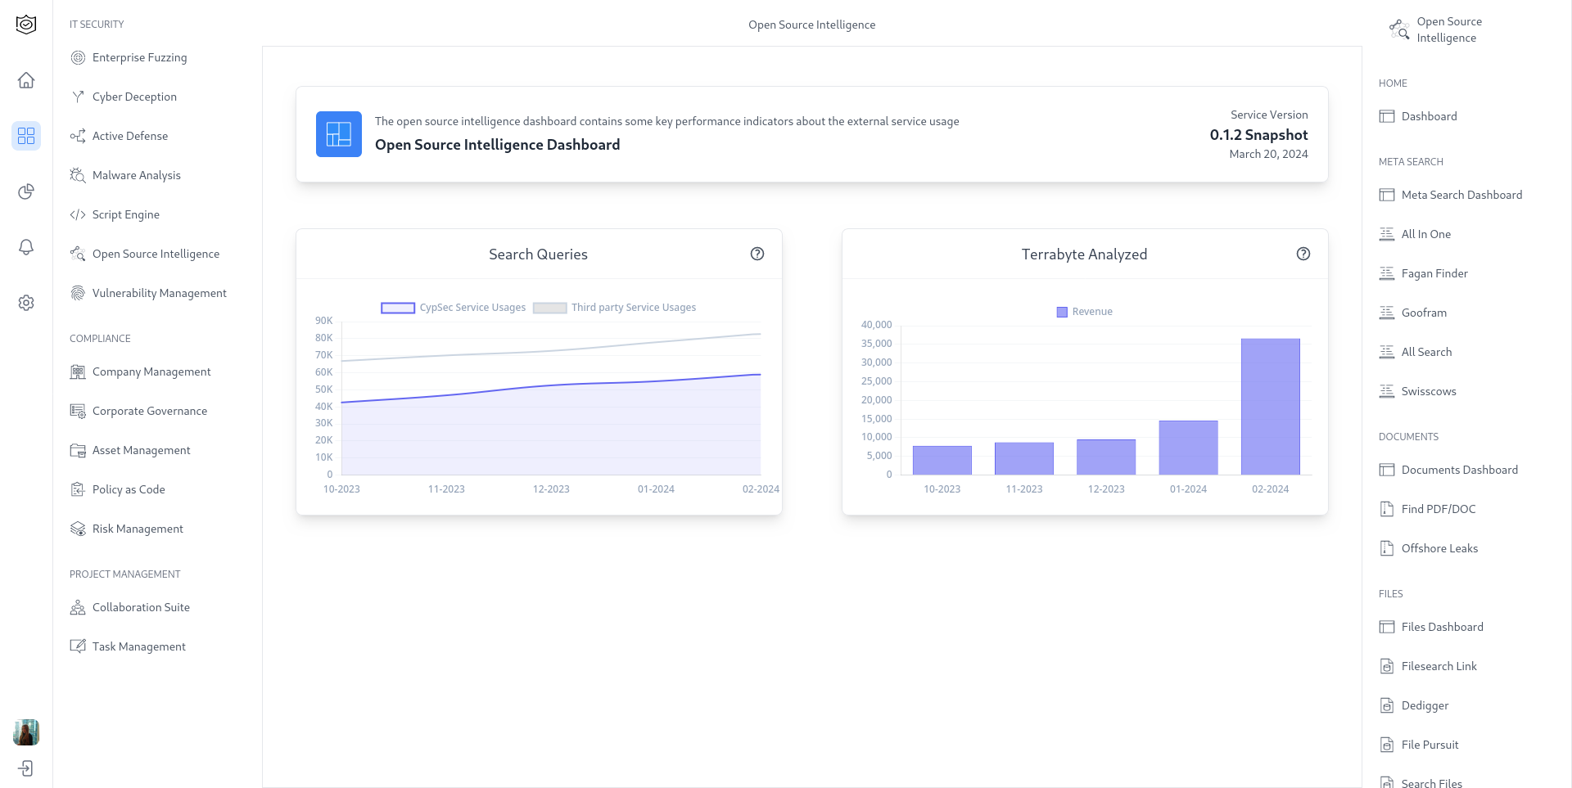Select Meta Search Dashboard from the right menu
Screen dimensions: 1572x788
1462,195
